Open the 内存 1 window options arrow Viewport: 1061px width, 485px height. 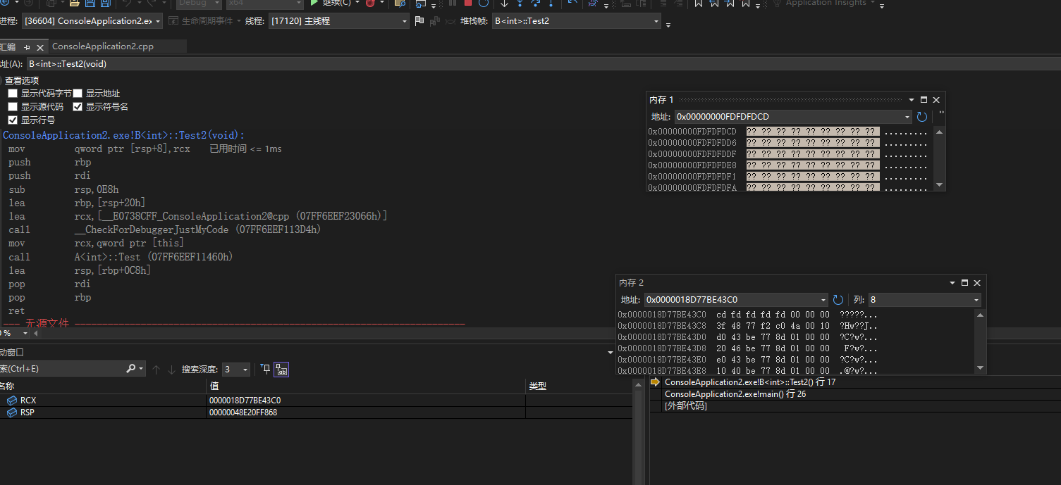pyautogui.click(x=912, y=100)
